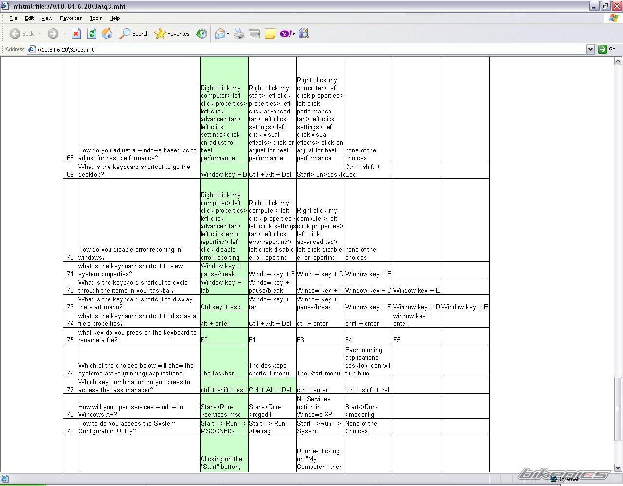Go to the Home page
The width and height of the screenshot is (623, 486).
coord(107,34)
